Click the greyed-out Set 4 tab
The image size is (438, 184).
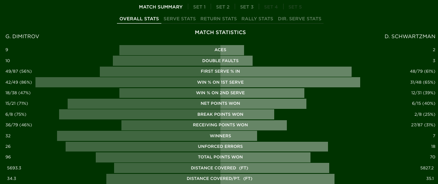271,7
